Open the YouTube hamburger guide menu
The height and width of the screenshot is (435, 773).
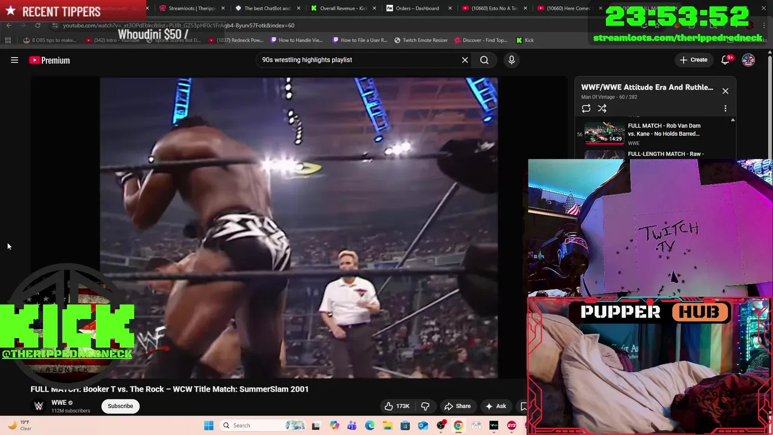14,60
